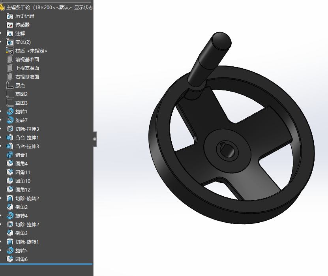Select the 旋转5 feature label
Viewport: 328px width, 276px height.
point(21,250)
